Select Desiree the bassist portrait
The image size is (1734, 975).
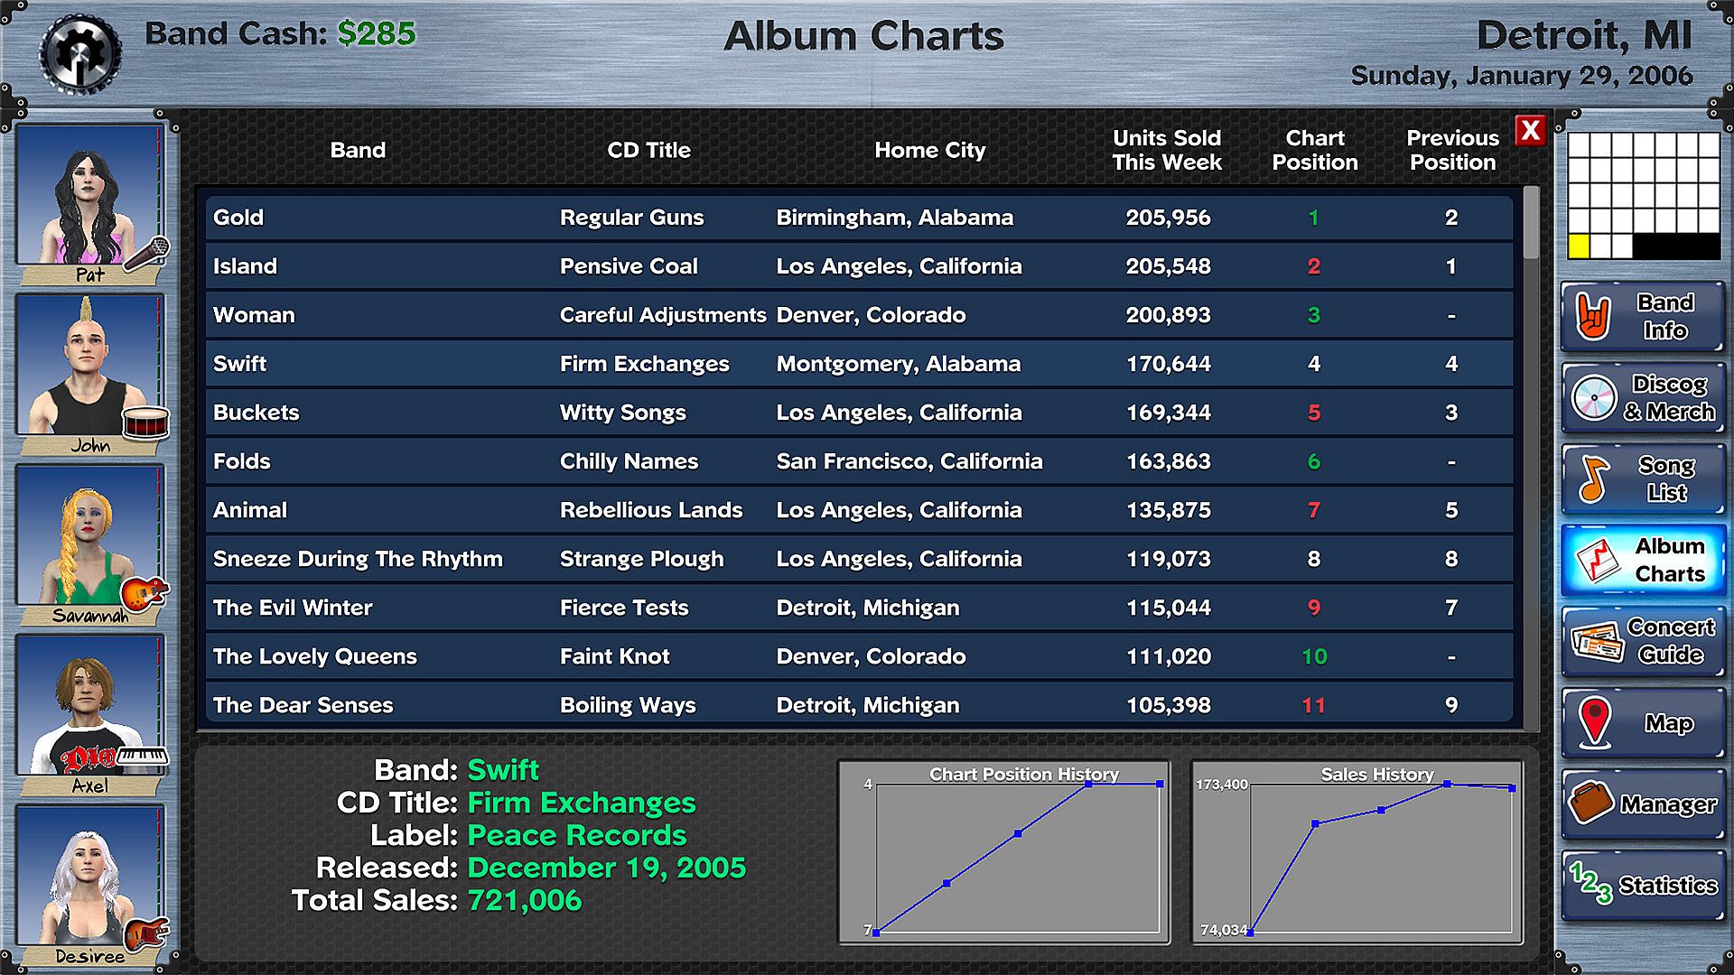pos(89,876)
